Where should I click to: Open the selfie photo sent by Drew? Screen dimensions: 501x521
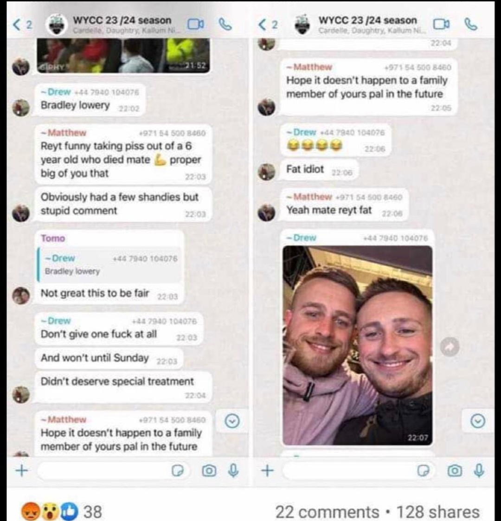coord(358,345)
